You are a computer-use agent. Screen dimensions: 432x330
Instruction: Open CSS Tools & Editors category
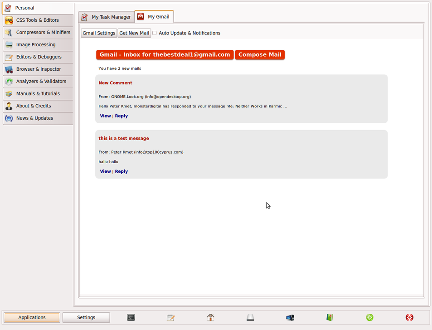click(x=38, y=20)
